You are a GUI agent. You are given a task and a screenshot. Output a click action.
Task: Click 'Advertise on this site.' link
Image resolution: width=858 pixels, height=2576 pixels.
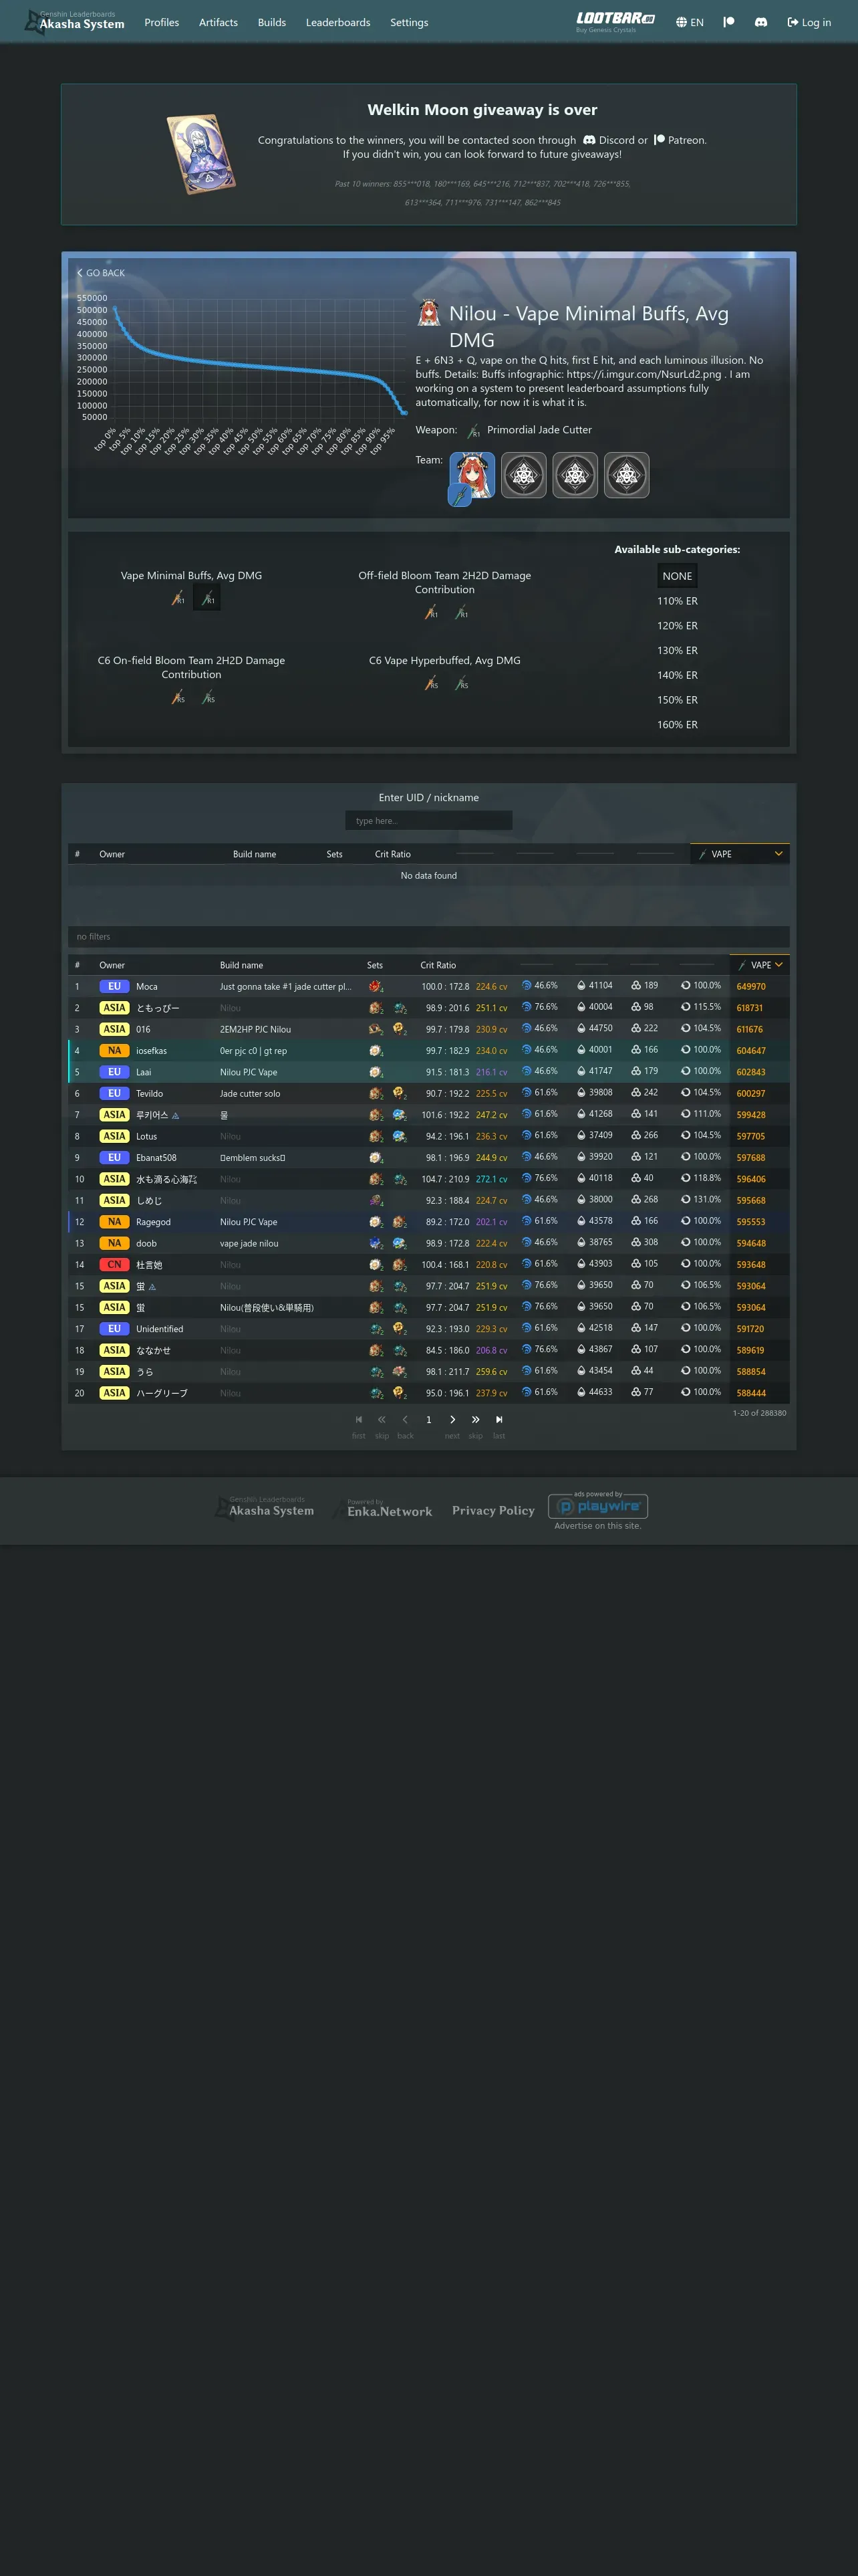pos(598,1526)
